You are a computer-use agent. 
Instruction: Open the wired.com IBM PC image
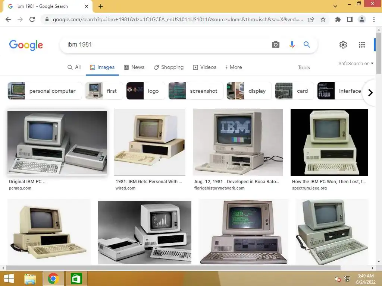(150, 142)
